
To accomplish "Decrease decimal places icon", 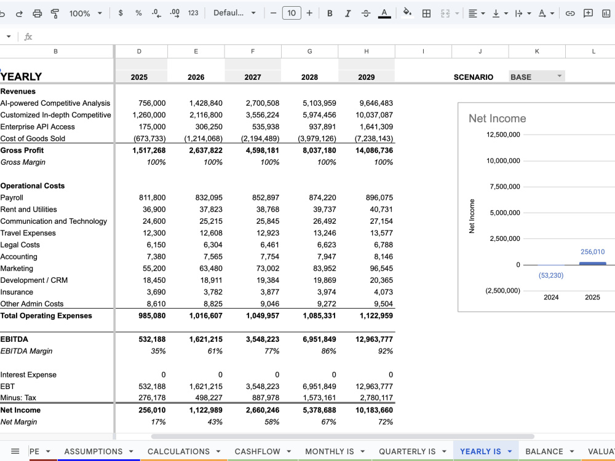I will pos(156,13).
